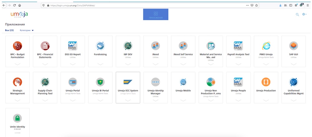This screenshot has width=312, height=137.
Task: Expand details chevron under BPC - Budget Formulation
Action: [17, 64]
